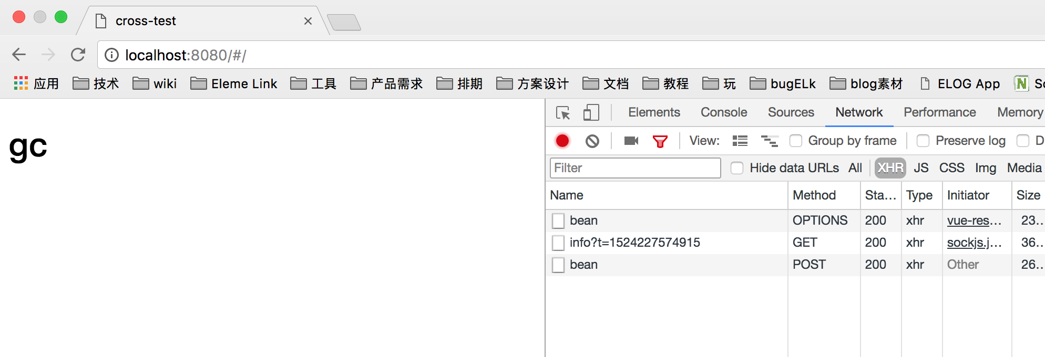
Task: Enable the Preserve log checkbox
Action: click(923, 141)
